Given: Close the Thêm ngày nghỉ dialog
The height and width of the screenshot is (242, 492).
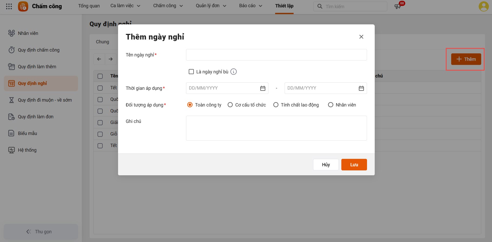Looking at the screenshot, I should click(x=361, y=37).
